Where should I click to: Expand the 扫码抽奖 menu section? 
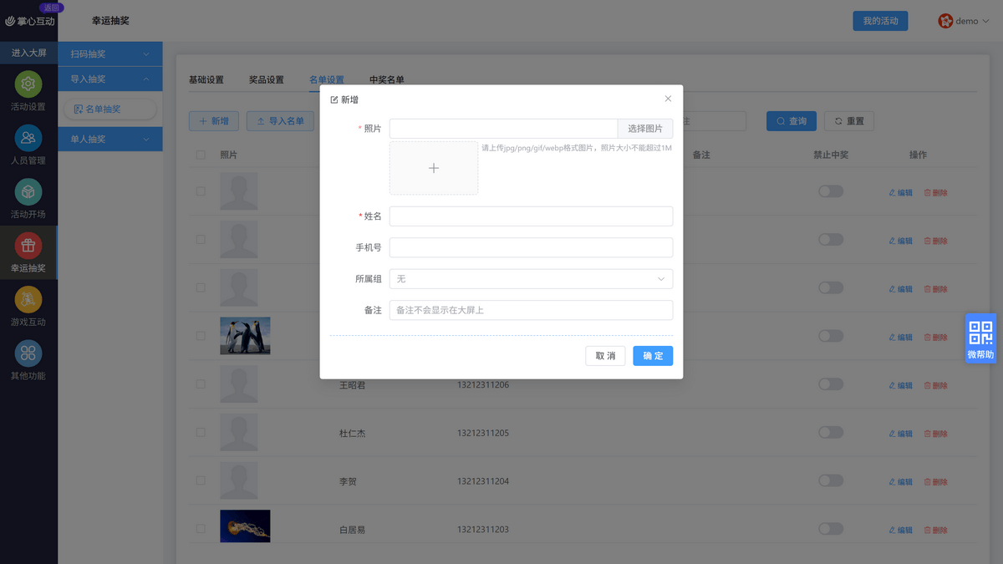110,54
